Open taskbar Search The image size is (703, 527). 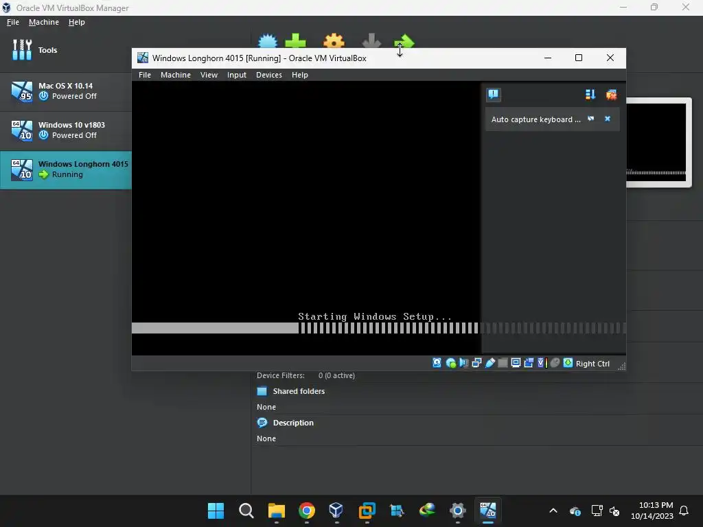(246, 511)
